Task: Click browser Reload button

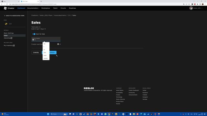Action: (x=7, y=4)
